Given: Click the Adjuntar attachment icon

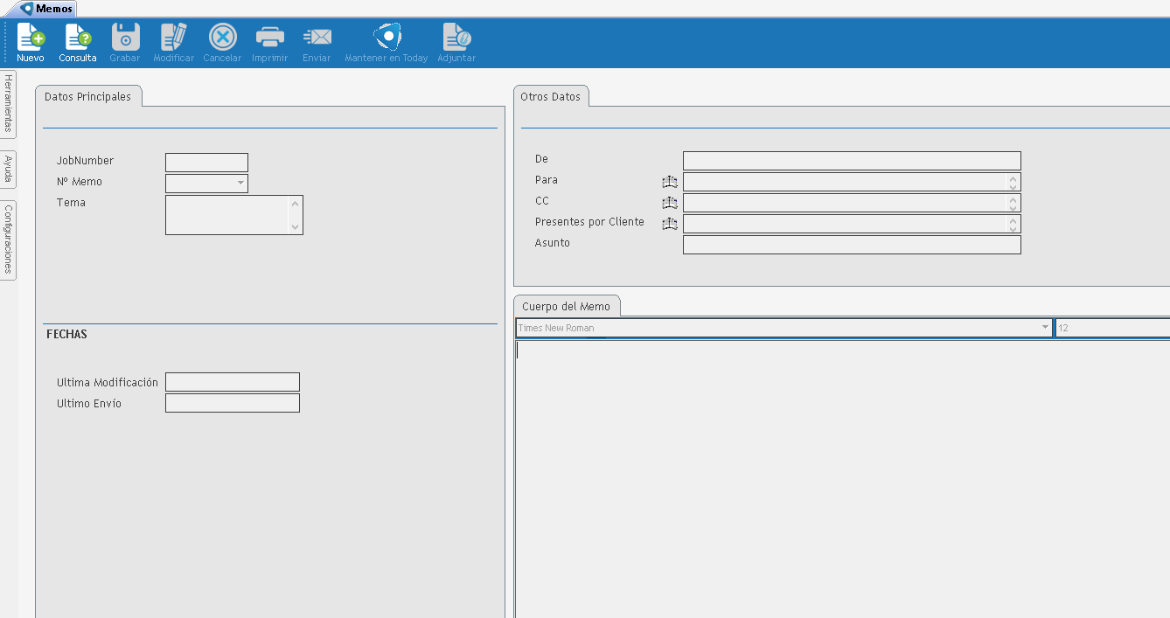Looking at the screenshot, I should click(456, 38).
